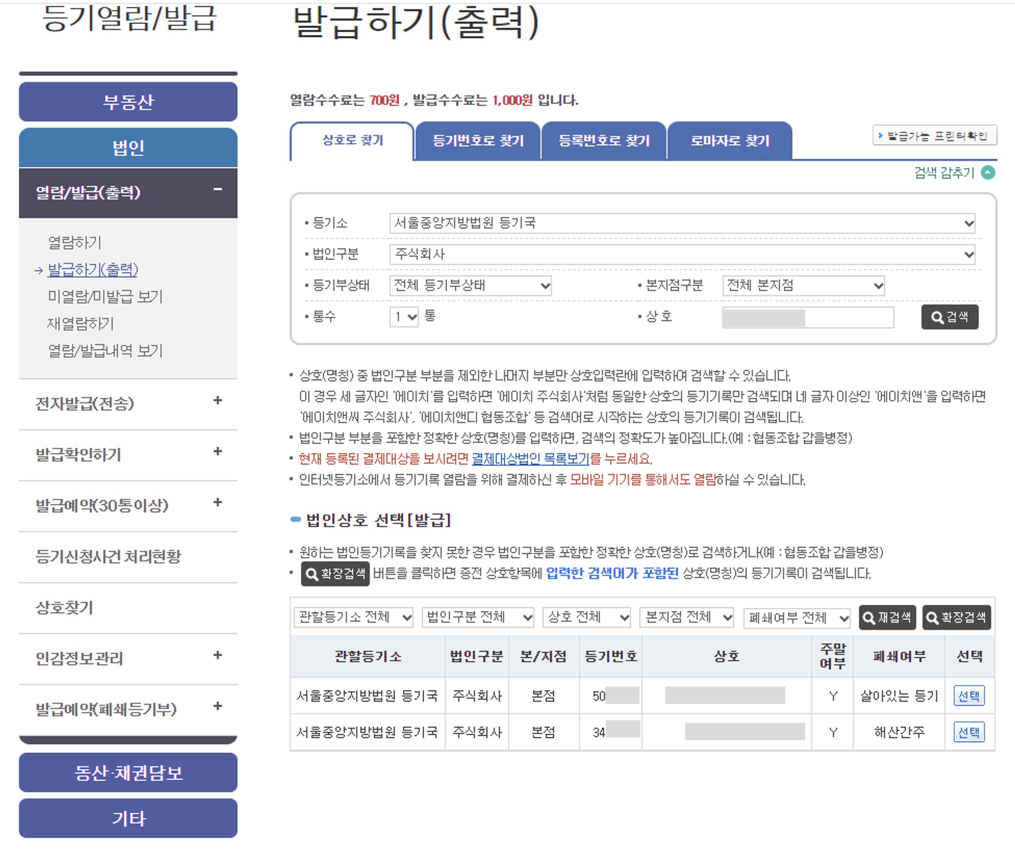Image resolution: width=1015 pixels, height=850 pixels.
Task: Open the 등기소 dropdown list
Action: [682, 223]
